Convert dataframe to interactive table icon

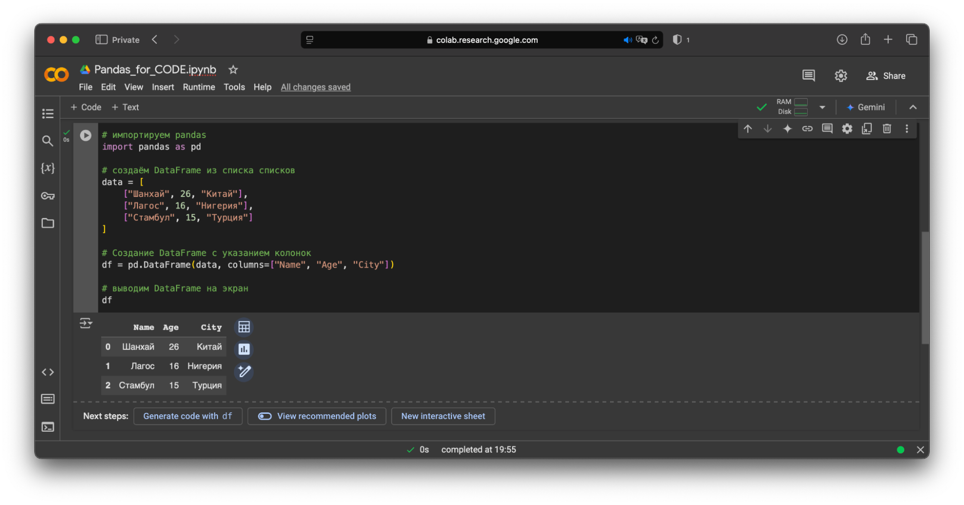pyautogui.click(x=244, y=328)
